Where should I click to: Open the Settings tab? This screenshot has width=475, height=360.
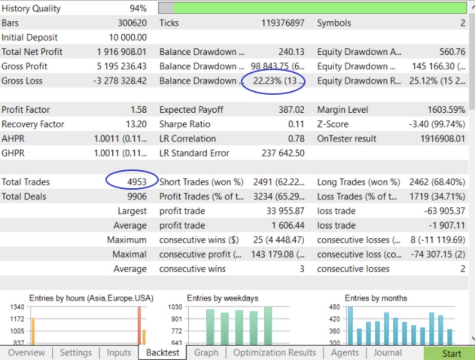[x=76, y=352]
